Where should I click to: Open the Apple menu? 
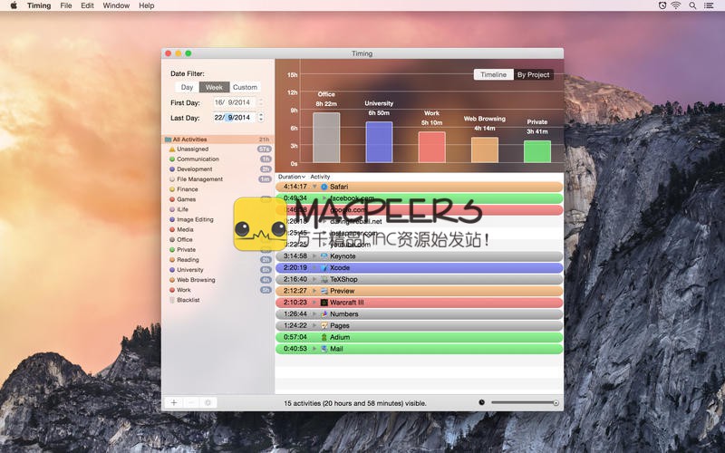click(x=14, y=5)
